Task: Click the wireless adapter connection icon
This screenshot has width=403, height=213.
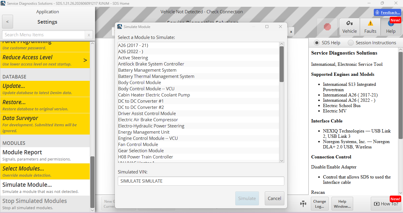Action: coord(303,204)
